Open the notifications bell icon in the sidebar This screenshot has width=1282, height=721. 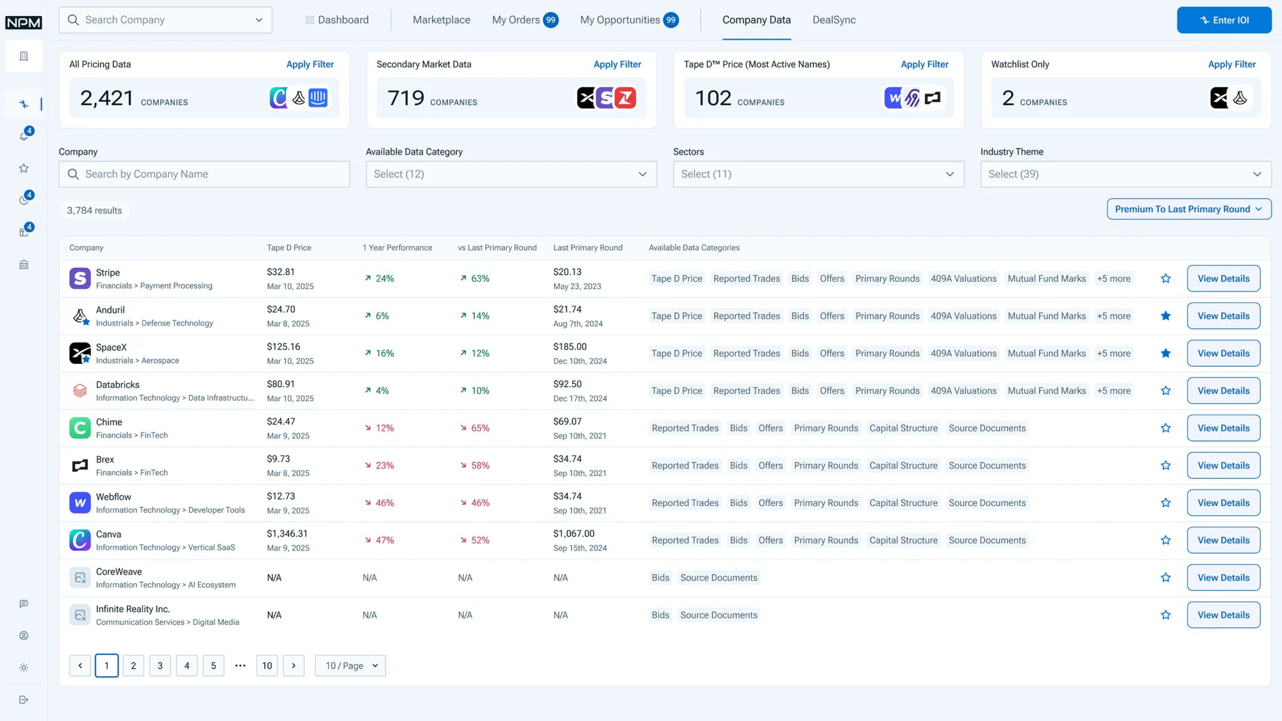(24, 136)
